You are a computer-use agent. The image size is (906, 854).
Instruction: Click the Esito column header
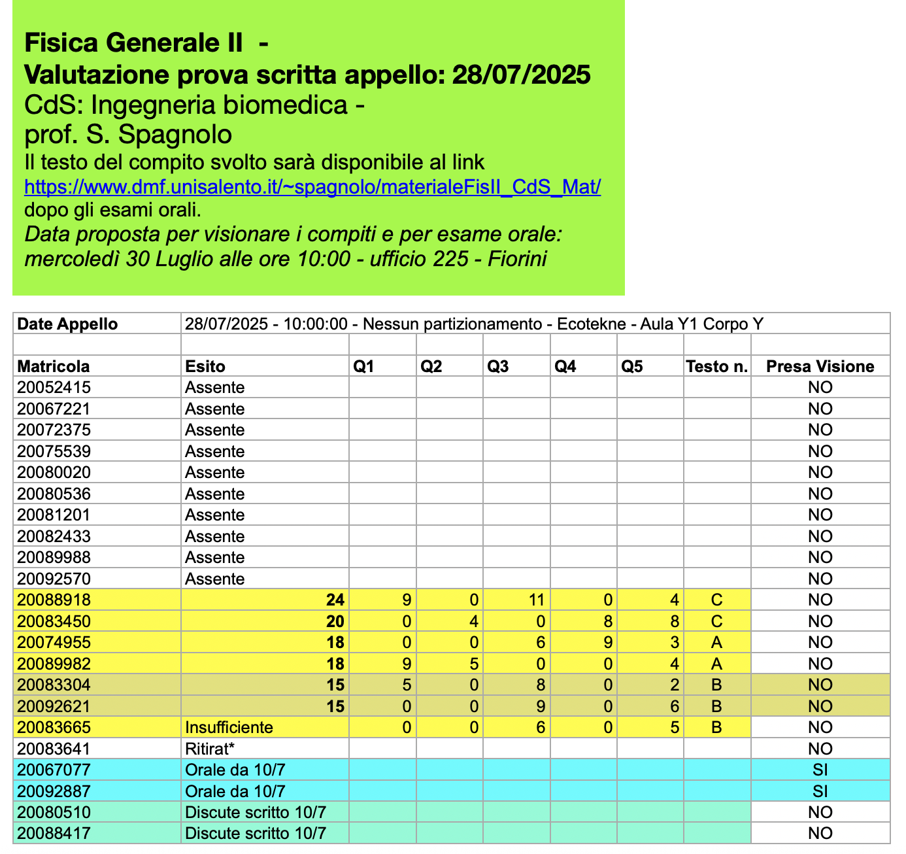(205, 366)
